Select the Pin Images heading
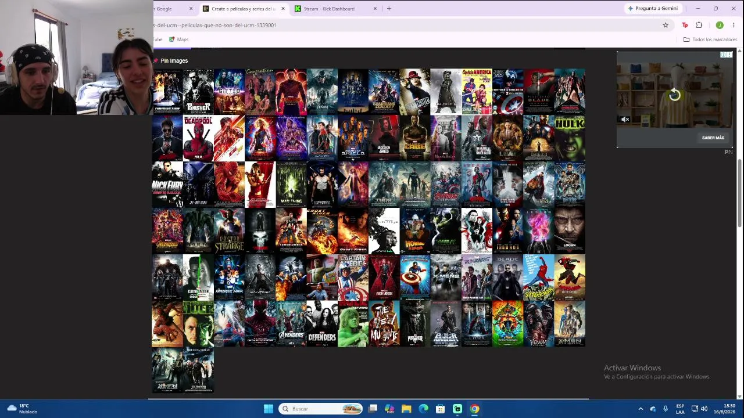744x418 pixels. (x=174, y=60)
